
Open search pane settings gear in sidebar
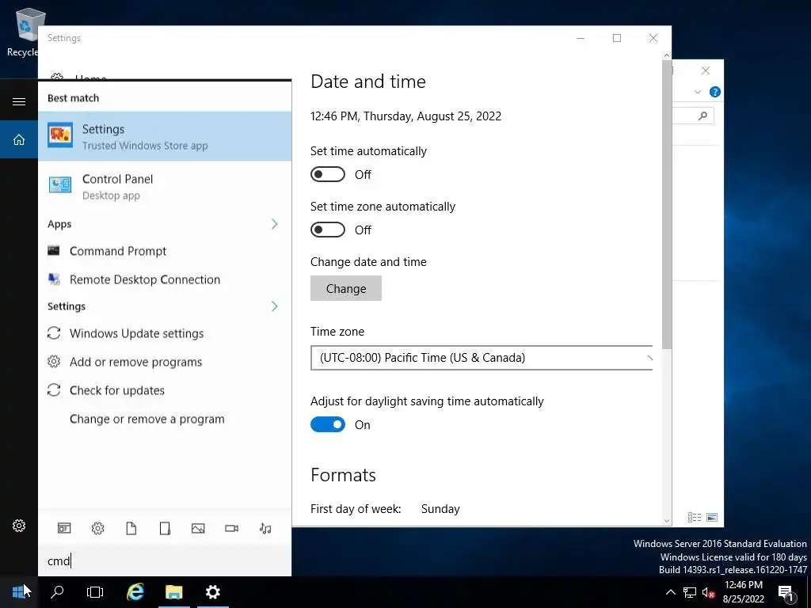19,526
